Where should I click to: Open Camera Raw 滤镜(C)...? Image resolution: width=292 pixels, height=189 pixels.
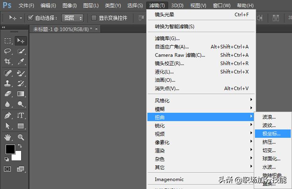coord(202,55)
